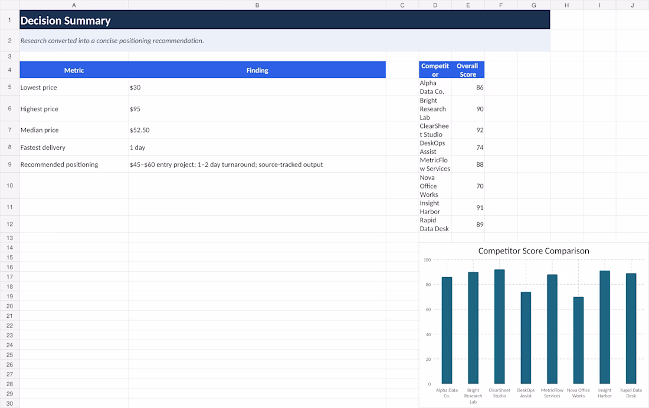Screen dimensions: 649x408
Task: Select the score cell showing 74
Action: (x=468, y=147)
